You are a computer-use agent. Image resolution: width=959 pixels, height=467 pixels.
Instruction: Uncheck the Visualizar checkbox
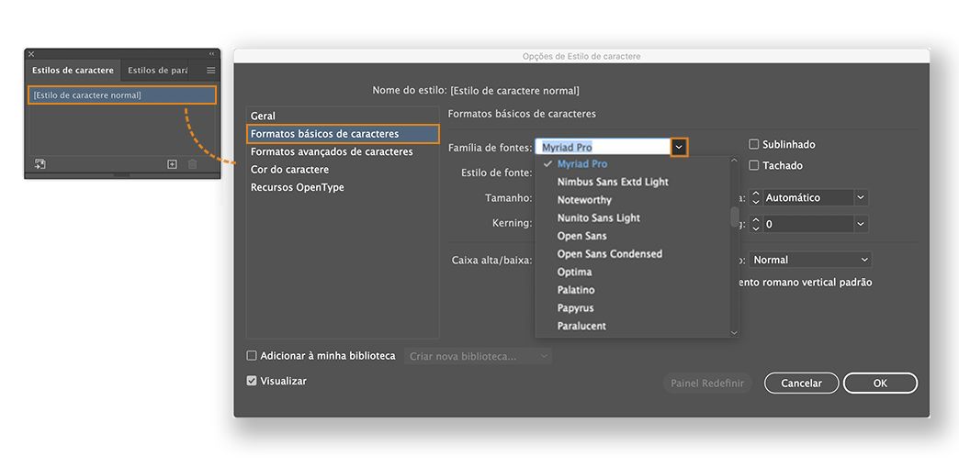tap(252, 381)
